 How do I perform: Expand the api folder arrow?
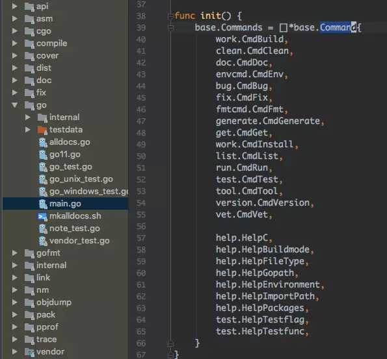14,6
